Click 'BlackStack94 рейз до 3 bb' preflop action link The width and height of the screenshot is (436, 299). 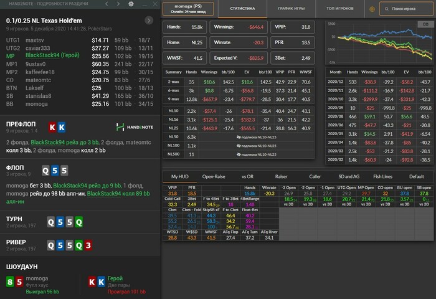pos(65,143)
